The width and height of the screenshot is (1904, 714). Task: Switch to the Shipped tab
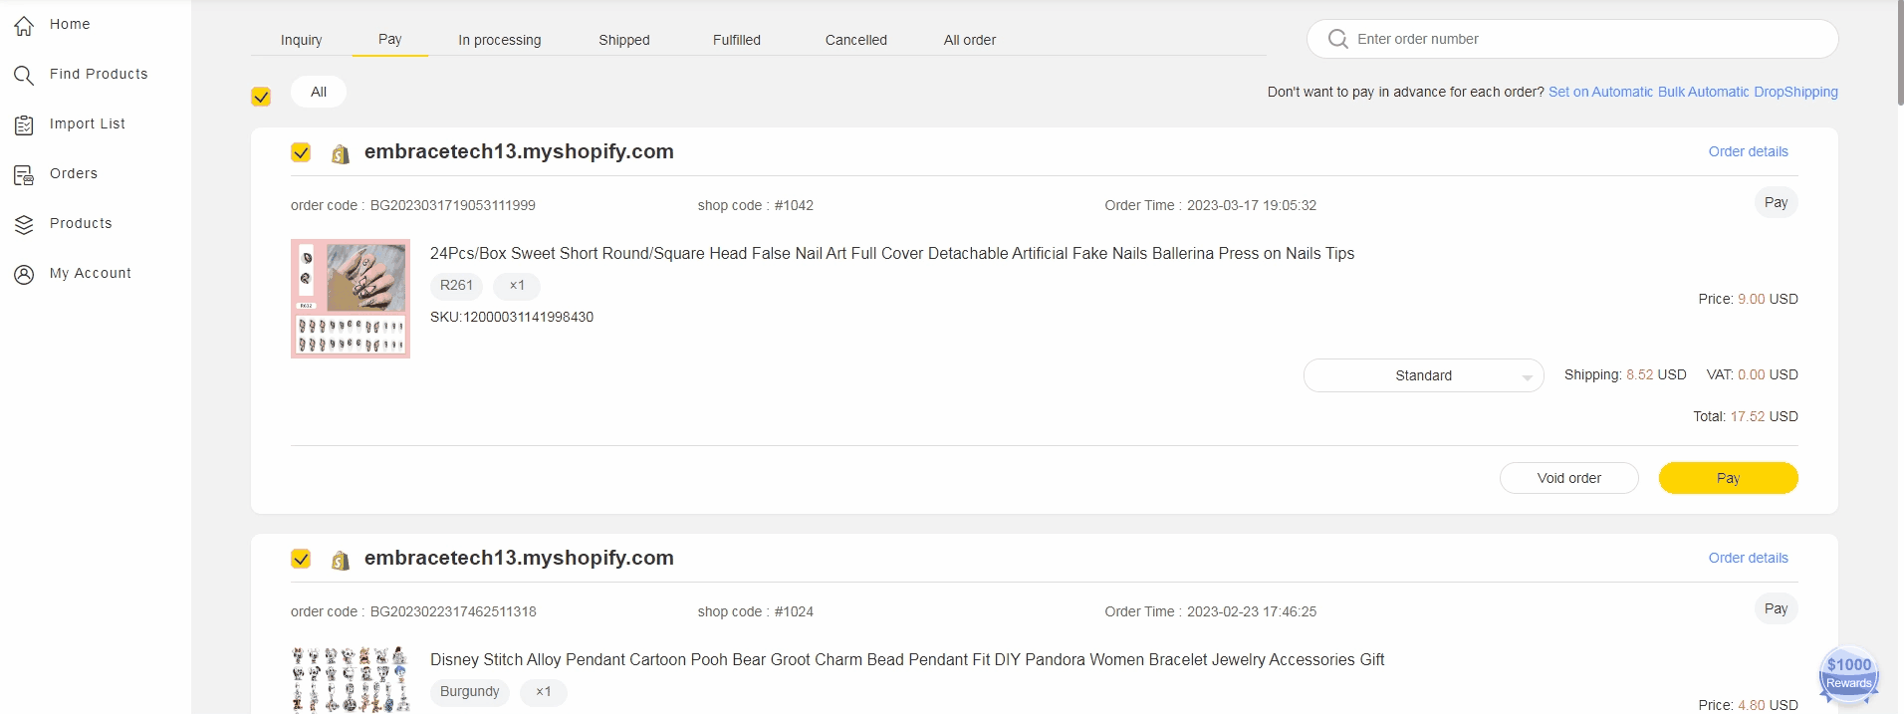[623, 40]
